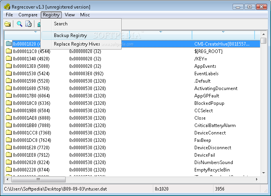Select the EmptyRecycleBin key name
Image resolution: width=271 pixels, height=196 pixels.
(x=212, y=170)
